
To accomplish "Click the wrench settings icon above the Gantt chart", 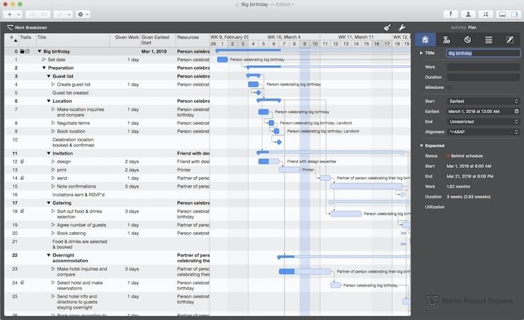I will (x=401, y=28).
